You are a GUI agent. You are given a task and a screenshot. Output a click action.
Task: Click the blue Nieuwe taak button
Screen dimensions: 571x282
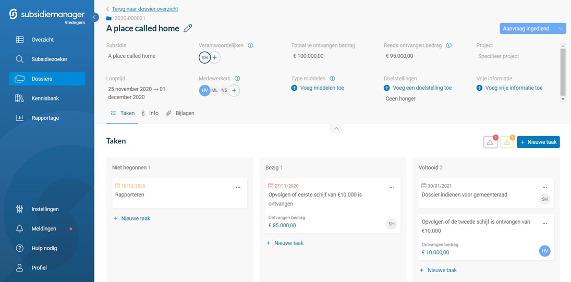(538, 142)
